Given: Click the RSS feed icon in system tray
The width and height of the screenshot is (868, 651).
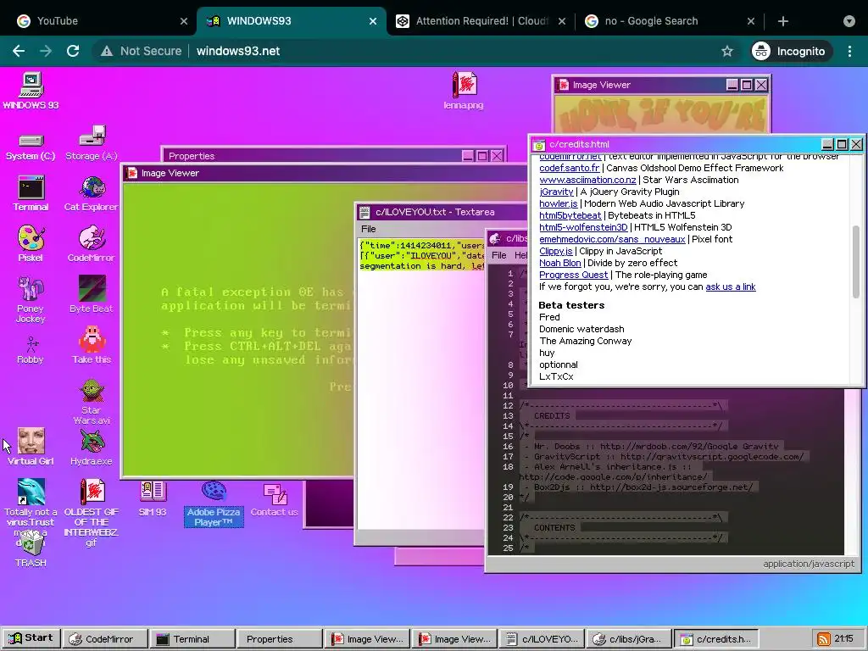Looking at the screenshot, I should (x=824, y=639).
